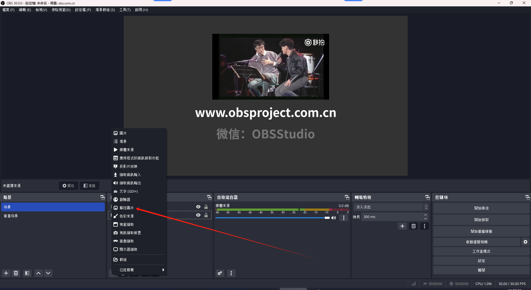Image resolution: width=531 pixels, height=290 pixels.
Task: Open the 檔案 (F) menu
Action: click(x=8, y=10)
